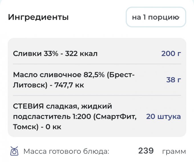Click the 38 г butter amount
The image size is (194, 162).
point(173,80)
